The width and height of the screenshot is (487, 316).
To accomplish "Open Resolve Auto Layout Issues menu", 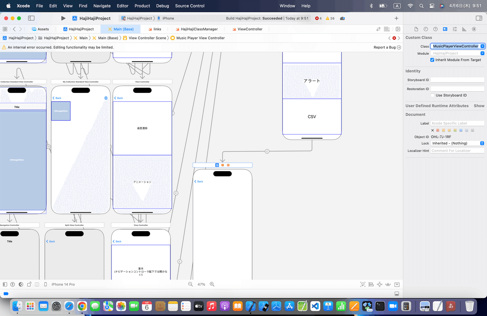I will 387,284.
